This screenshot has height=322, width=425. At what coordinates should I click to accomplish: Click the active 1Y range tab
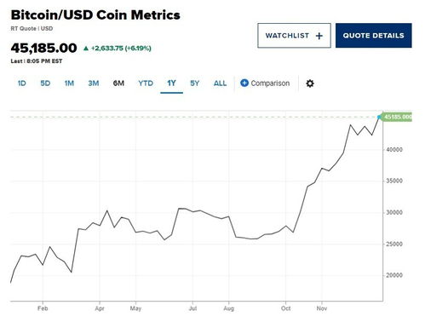(x=171, y=83)
